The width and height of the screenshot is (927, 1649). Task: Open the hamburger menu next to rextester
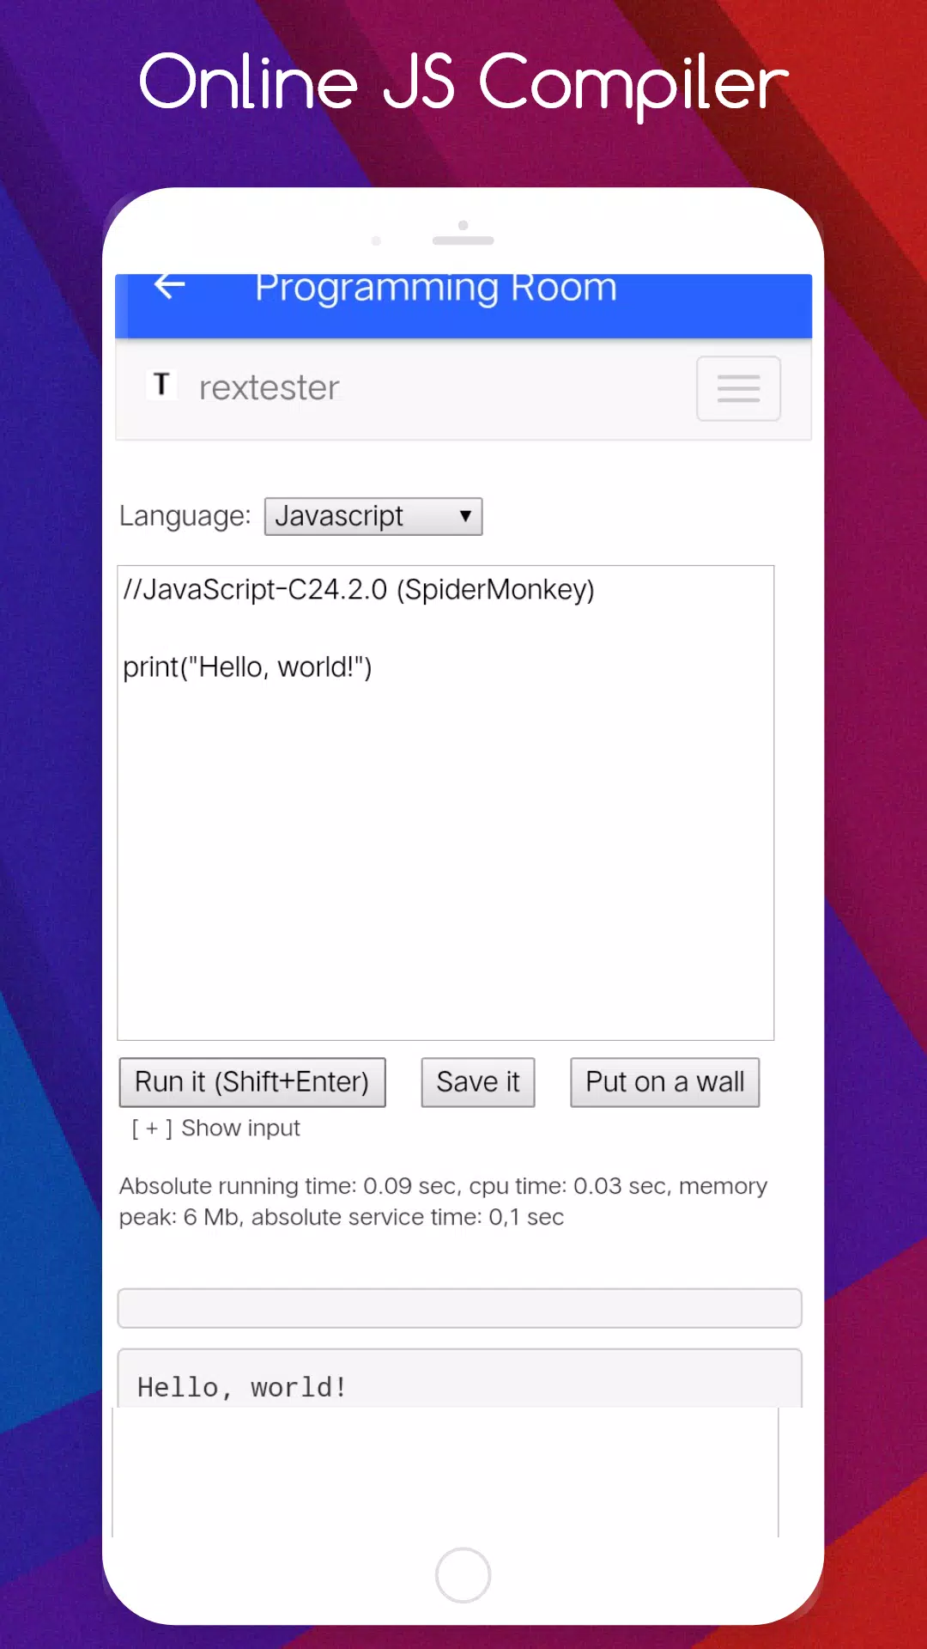tap(738, 388)
